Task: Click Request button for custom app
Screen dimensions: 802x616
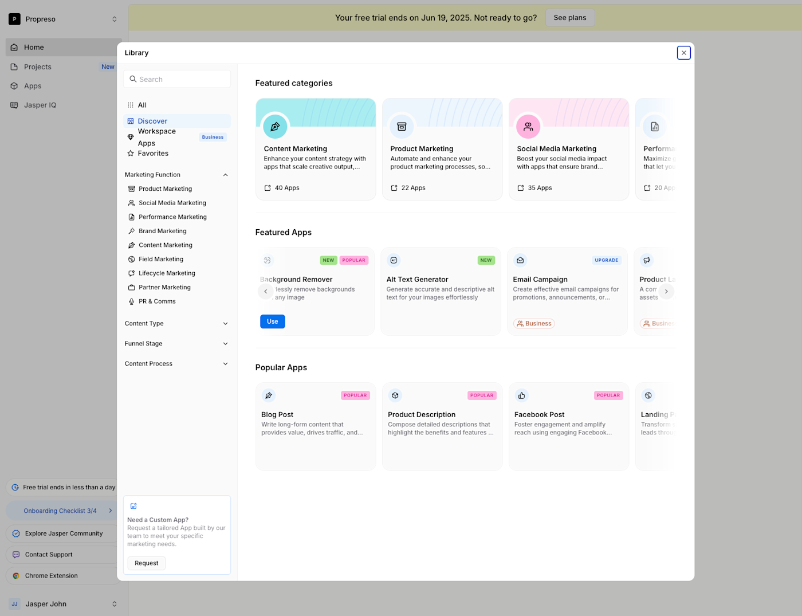Action: [x=147, y=563]
